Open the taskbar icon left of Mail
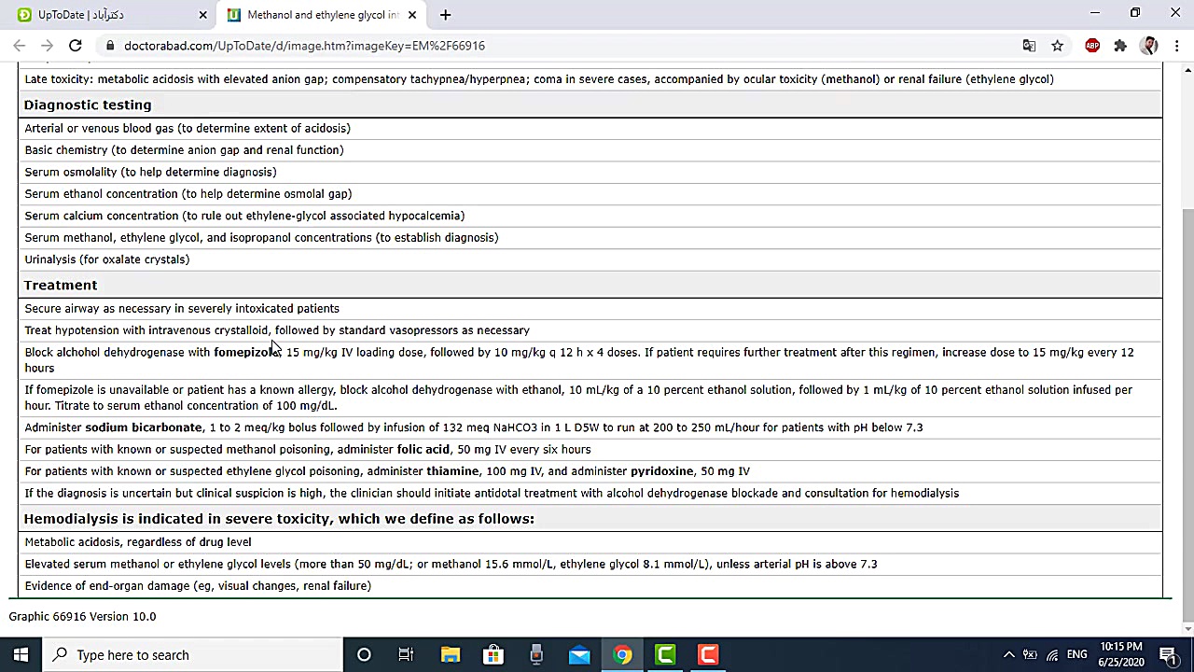The height and width of the screenshot is (672, 1194). point(535,655)
